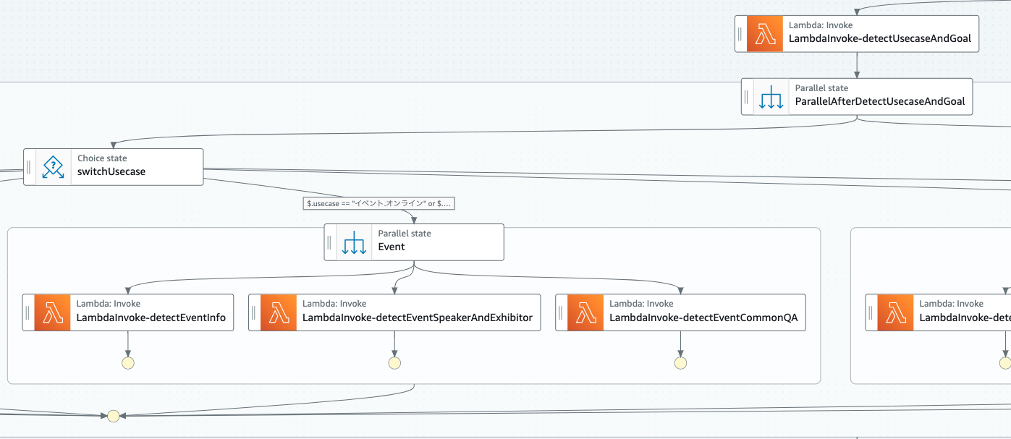
Task: Select the end circle below the rightmost Lambda node
Action: [x=1006, y=363]
